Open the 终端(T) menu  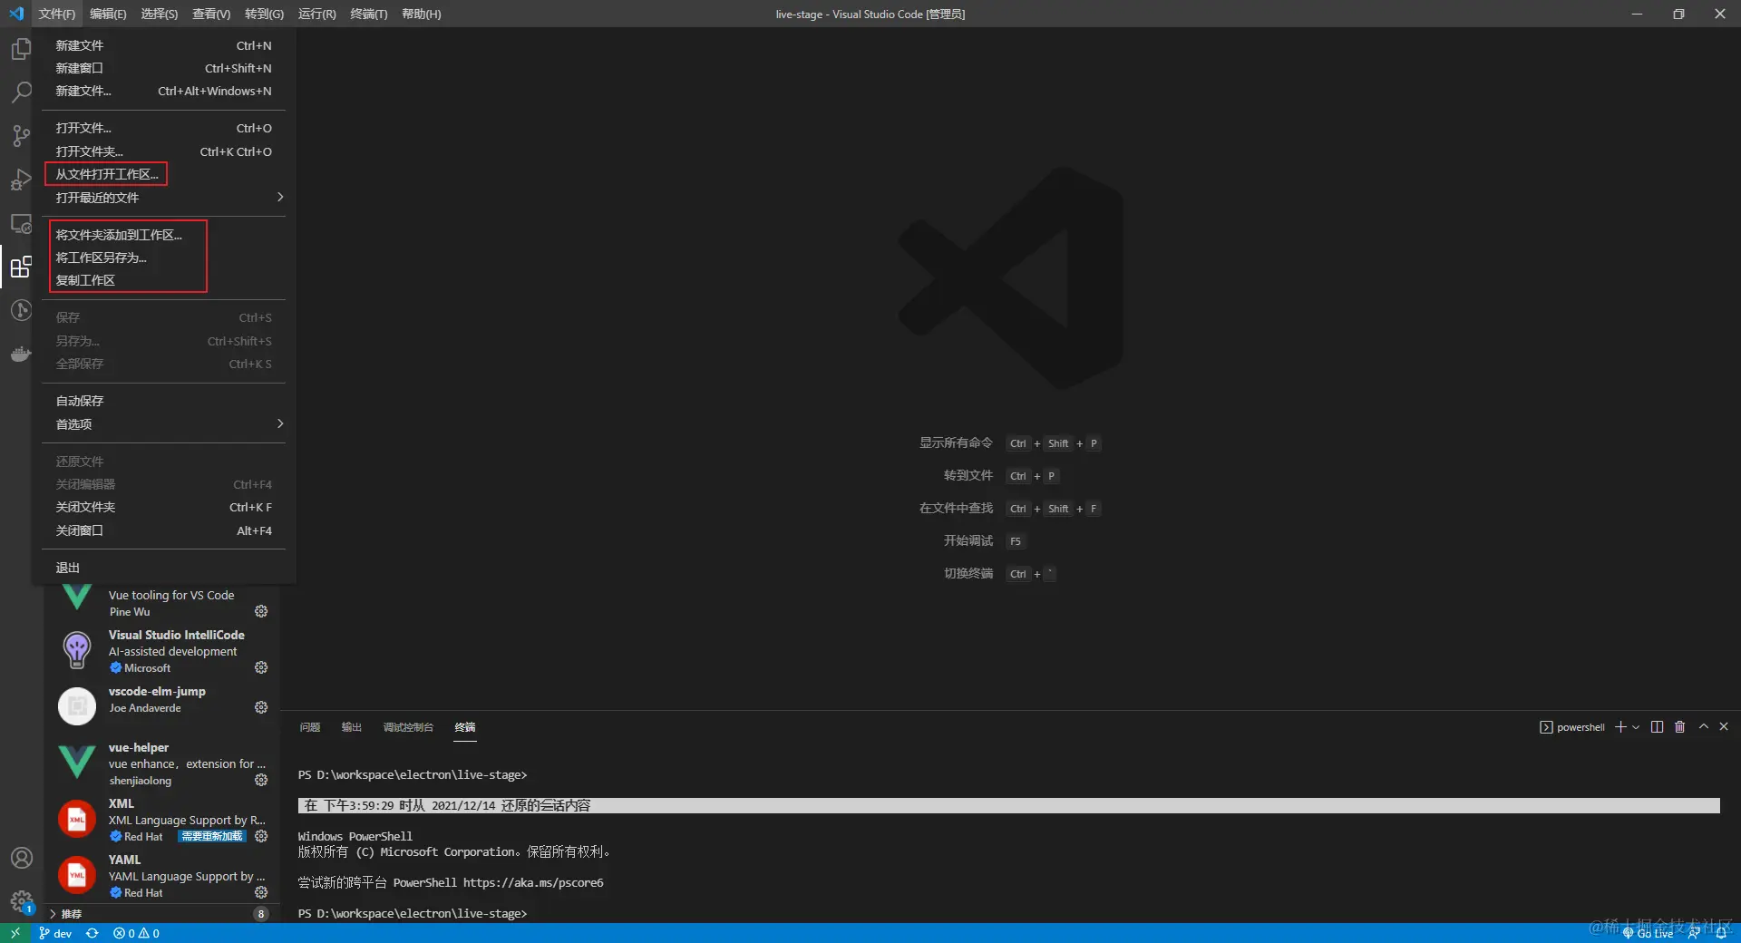(369, 14)
